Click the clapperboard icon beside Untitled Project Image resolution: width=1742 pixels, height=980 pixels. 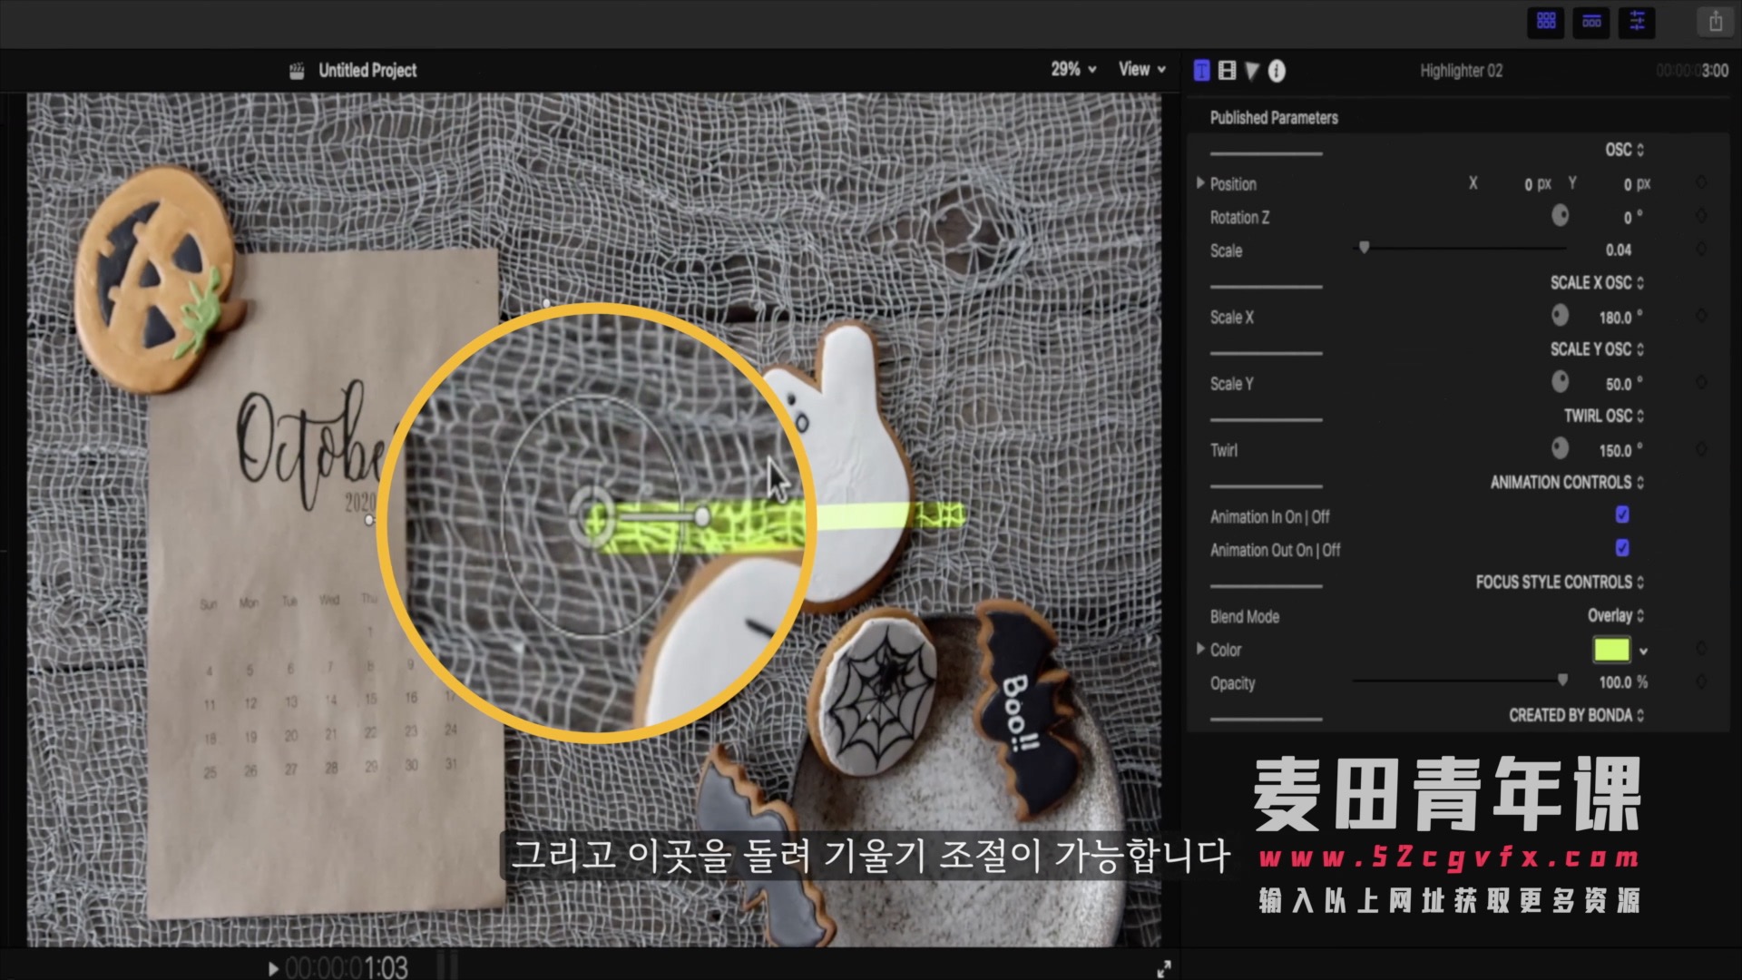[297, 71]
